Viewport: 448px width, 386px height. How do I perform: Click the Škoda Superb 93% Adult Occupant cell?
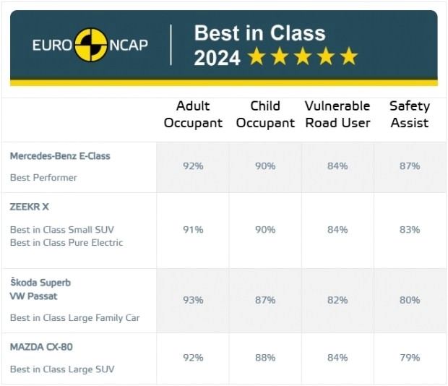tap(193, 300)
